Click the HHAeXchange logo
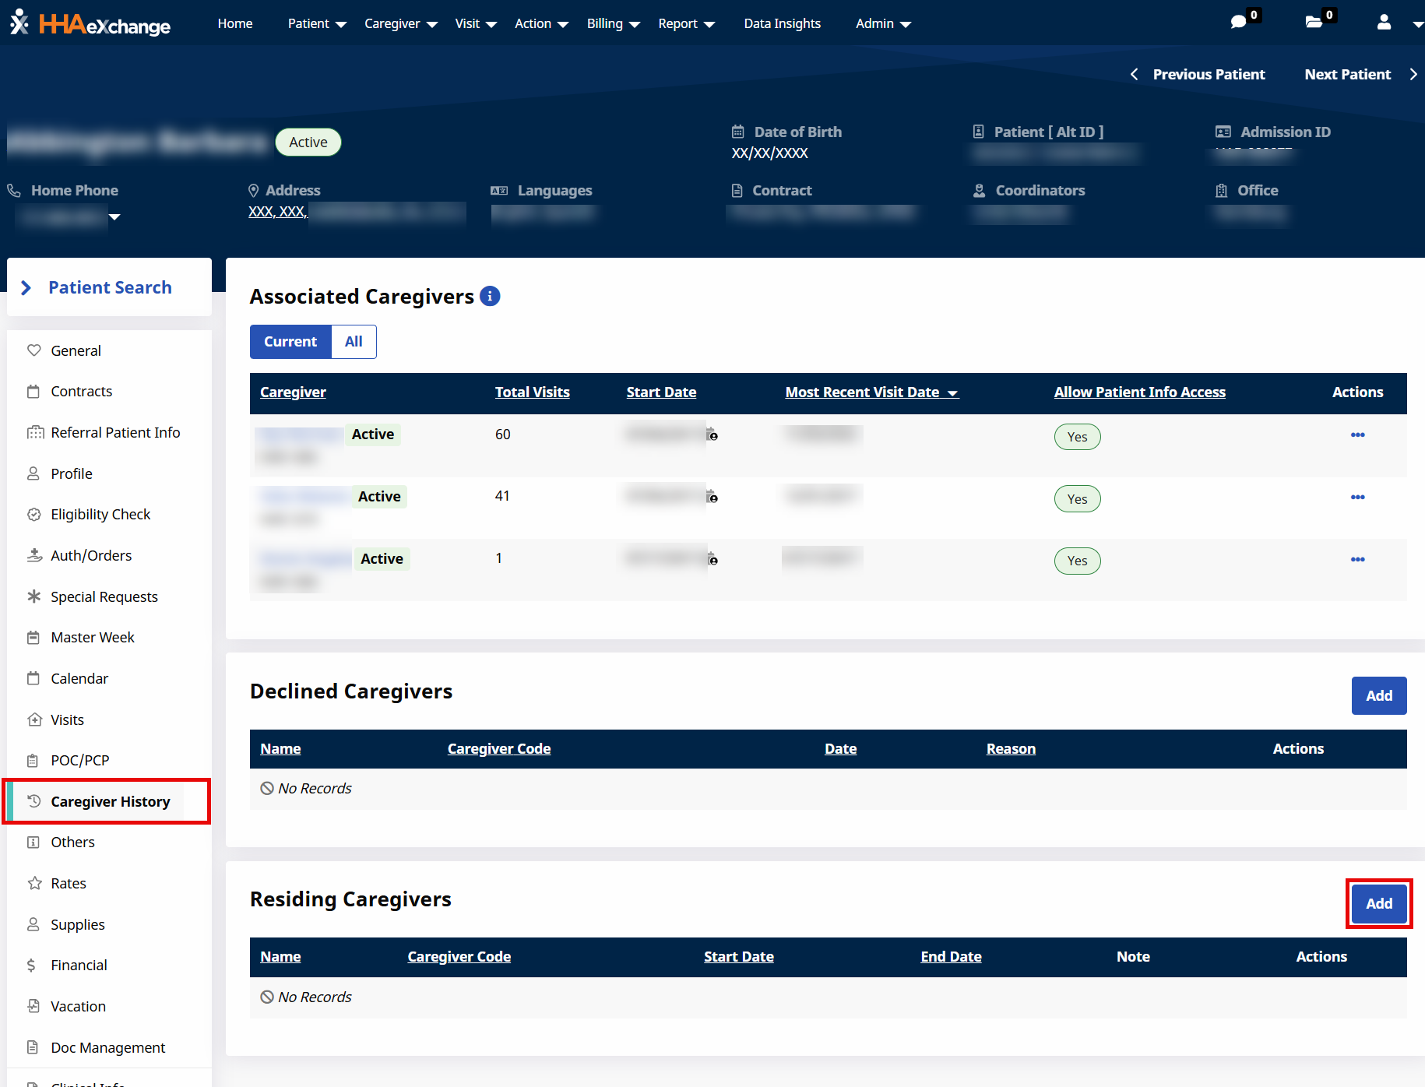Viewport: 1425px width, 1087px height. (x=90, y=23)
